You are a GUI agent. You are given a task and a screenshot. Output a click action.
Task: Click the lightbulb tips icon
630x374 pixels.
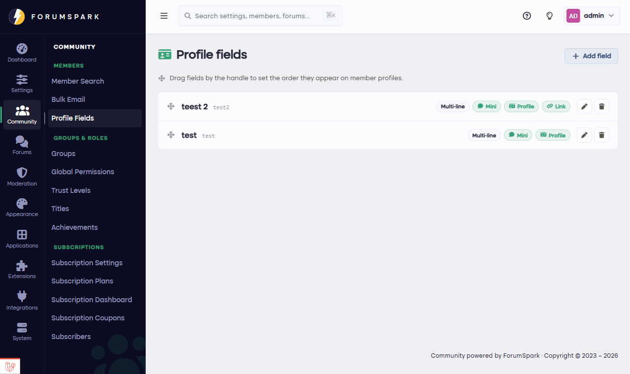point(550,16)
